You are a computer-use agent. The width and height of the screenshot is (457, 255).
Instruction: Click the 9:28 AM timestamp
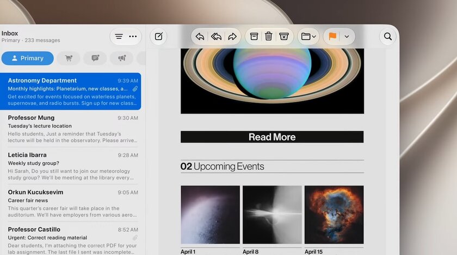pos(128,155)
